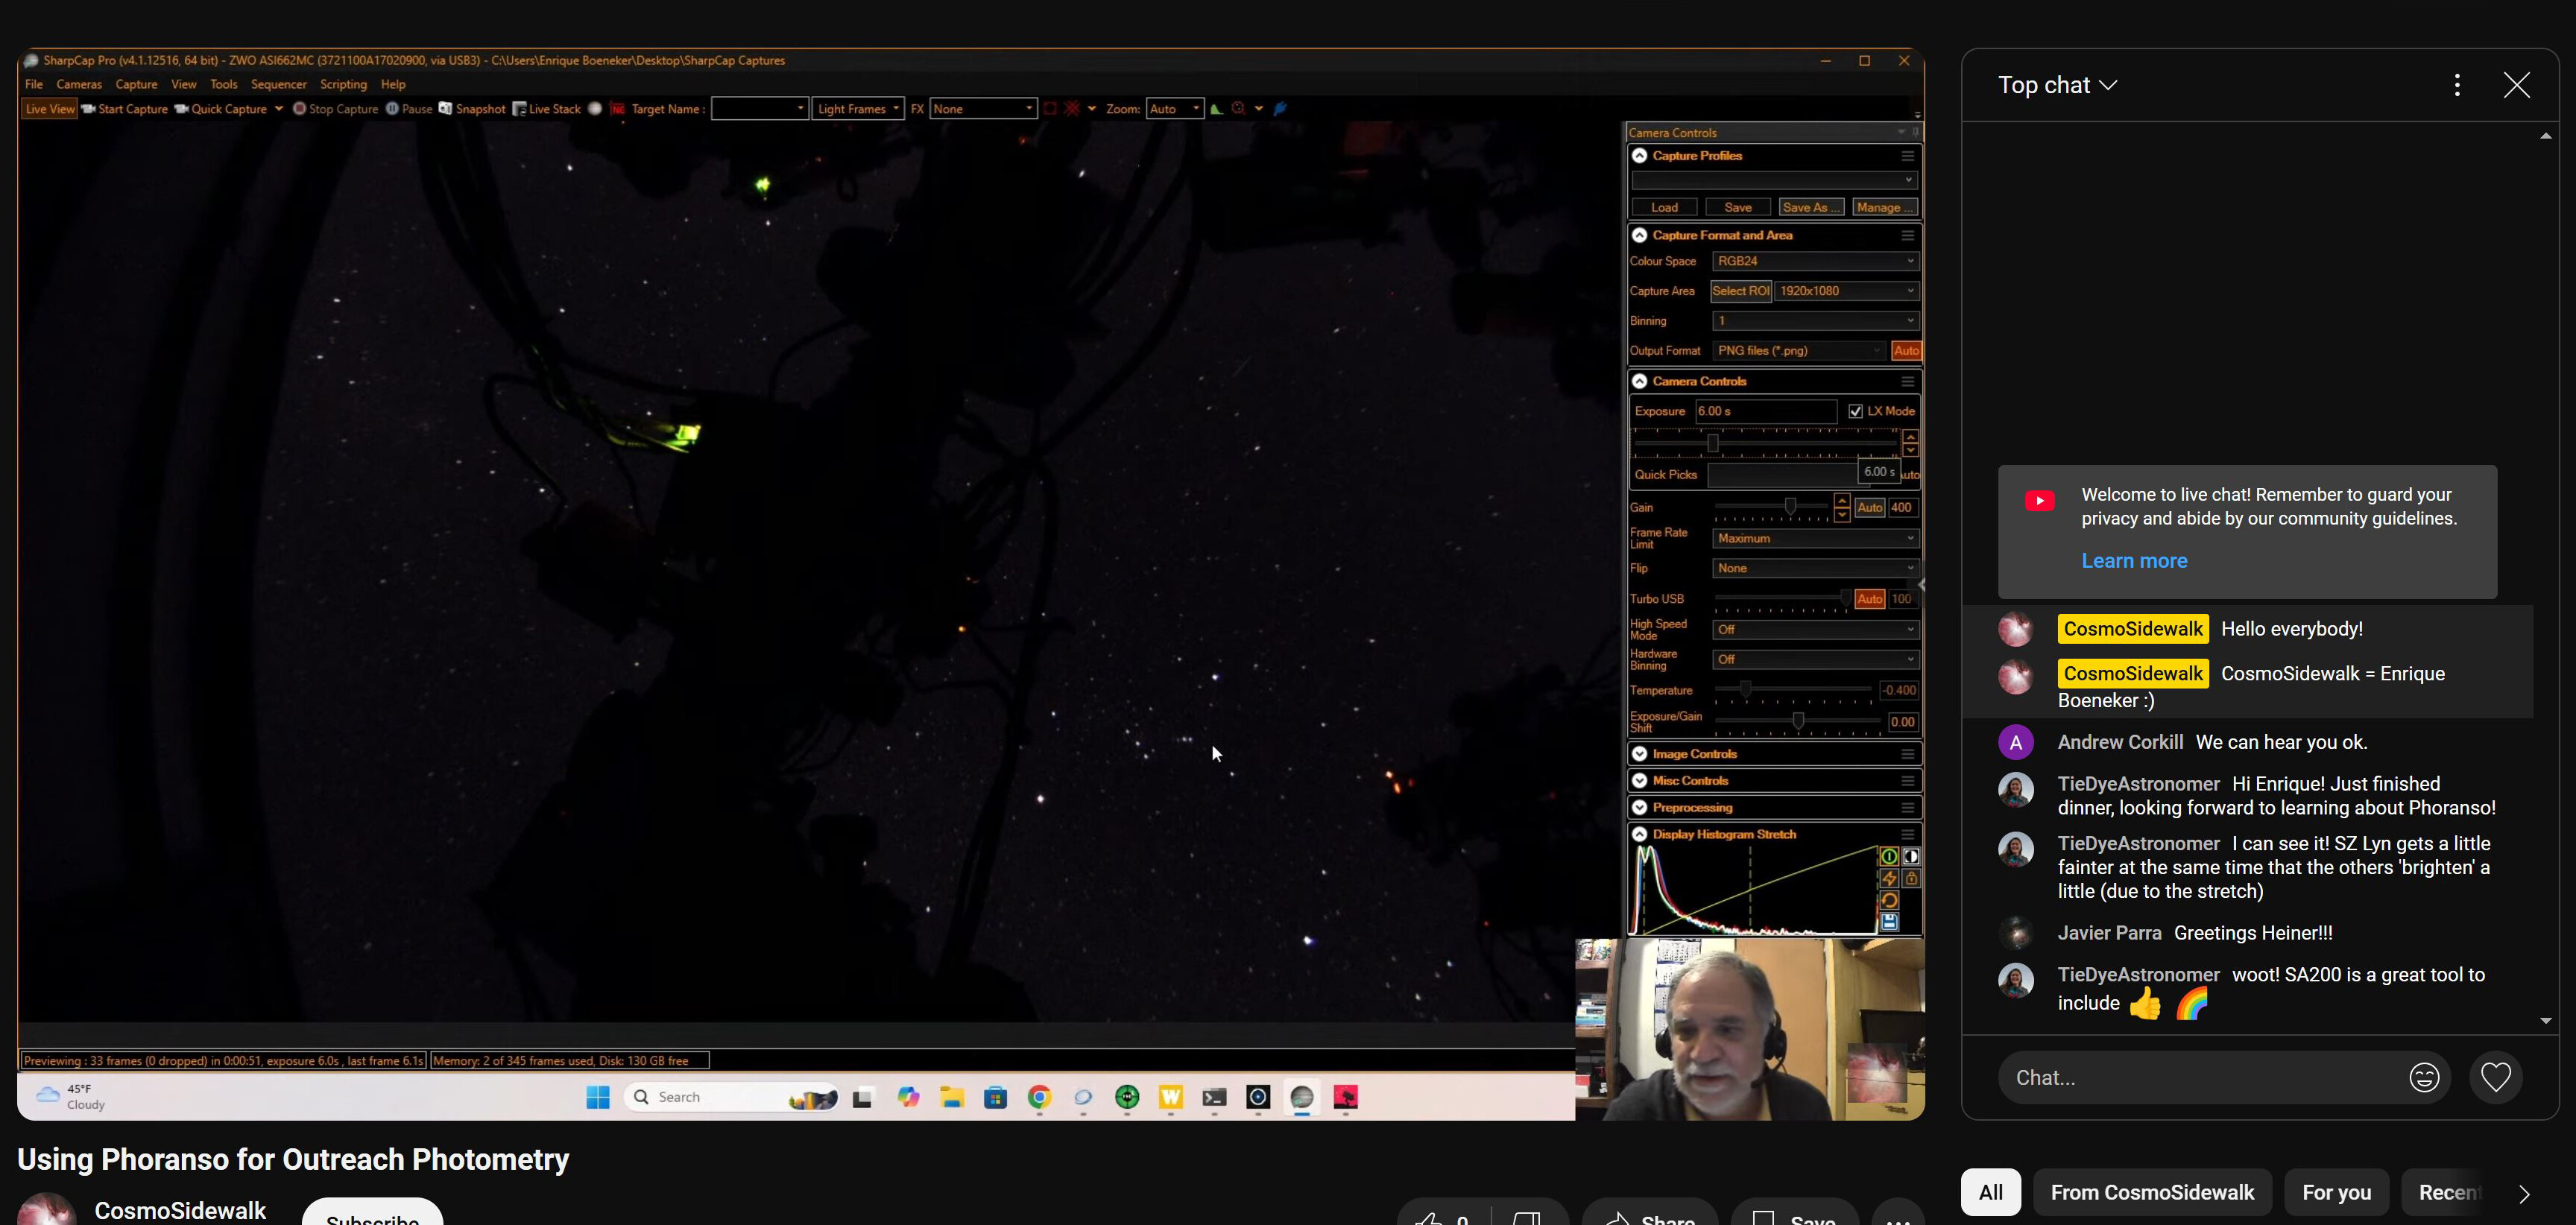Image resolution: width=2576 pixels, height=1225 pixels.
Task: Open the Top chat dropdown
Action: coord(2057,85)
